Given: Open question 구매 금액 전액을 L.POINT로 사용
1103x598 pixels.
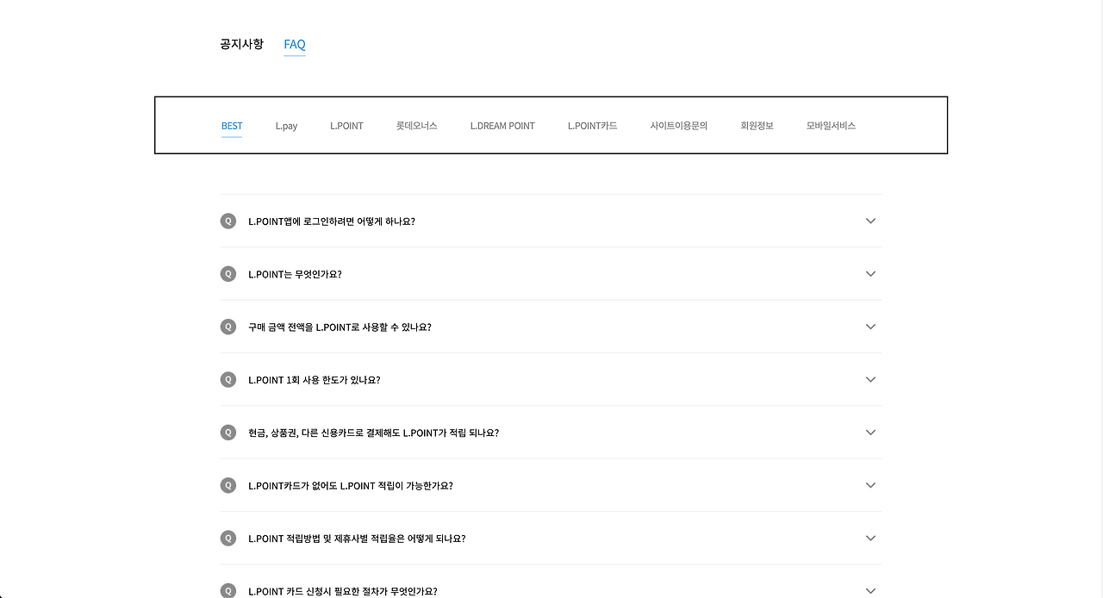Looking at the screenshot, I should (340, 327).
